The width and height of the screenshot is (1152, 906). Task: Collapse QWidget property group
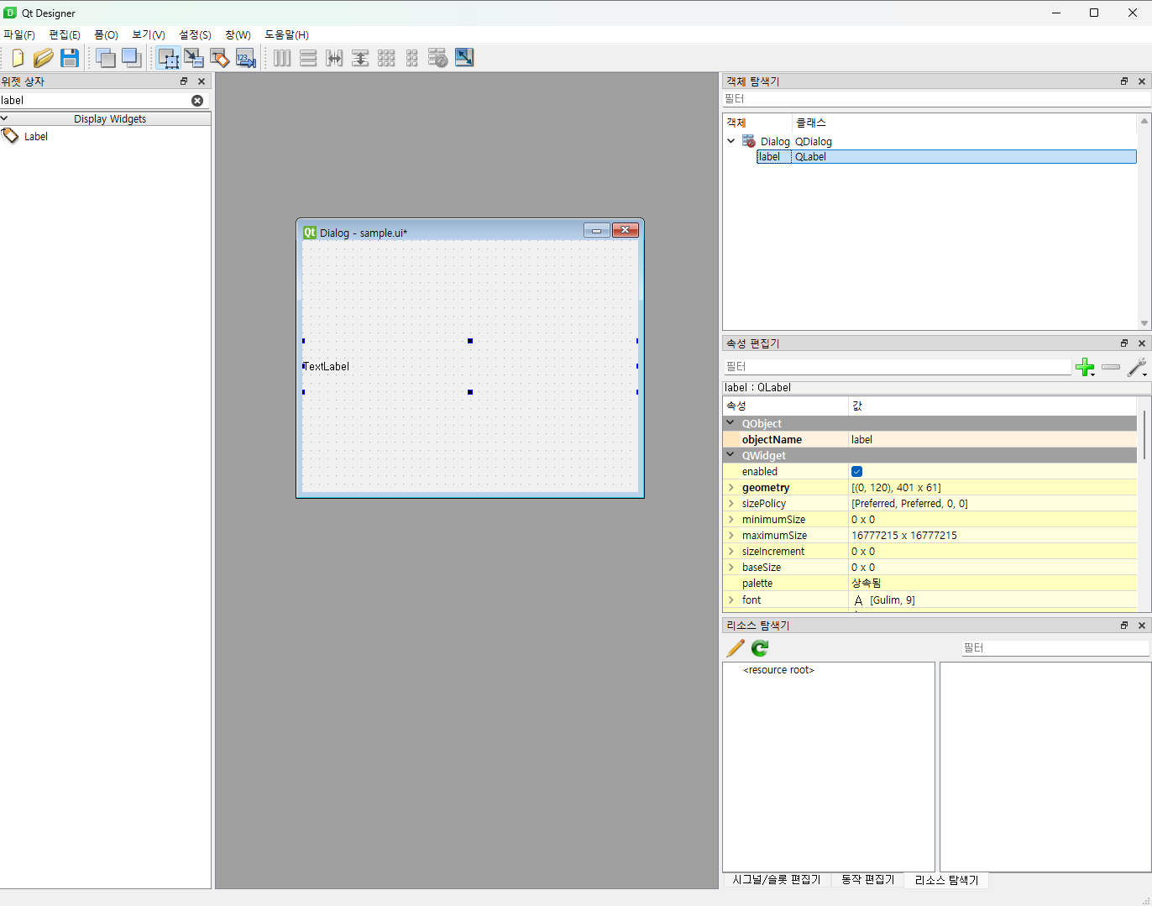coord(730,455)
